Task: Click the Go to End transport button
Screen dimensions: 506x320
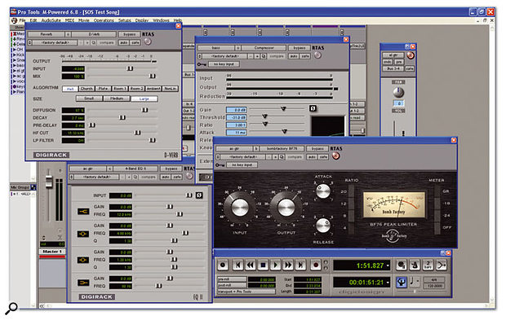Action: click(x=300, y=265)
